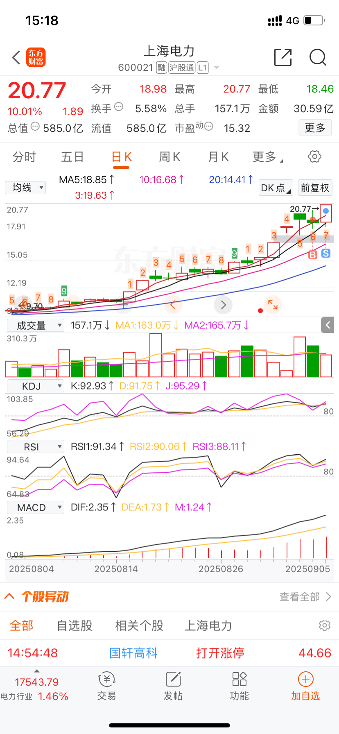Tap the 发帖 post icon
Screen dimensions: 339x734
point(173,686)
